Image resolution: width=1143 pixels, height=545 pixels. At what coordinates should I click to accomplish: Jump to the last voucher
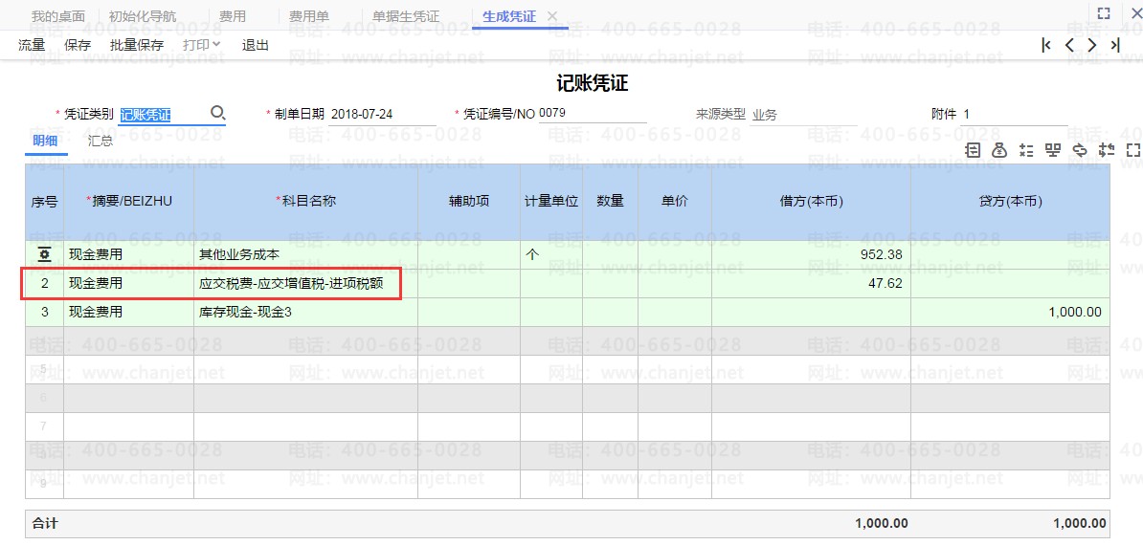point(1114,44)
